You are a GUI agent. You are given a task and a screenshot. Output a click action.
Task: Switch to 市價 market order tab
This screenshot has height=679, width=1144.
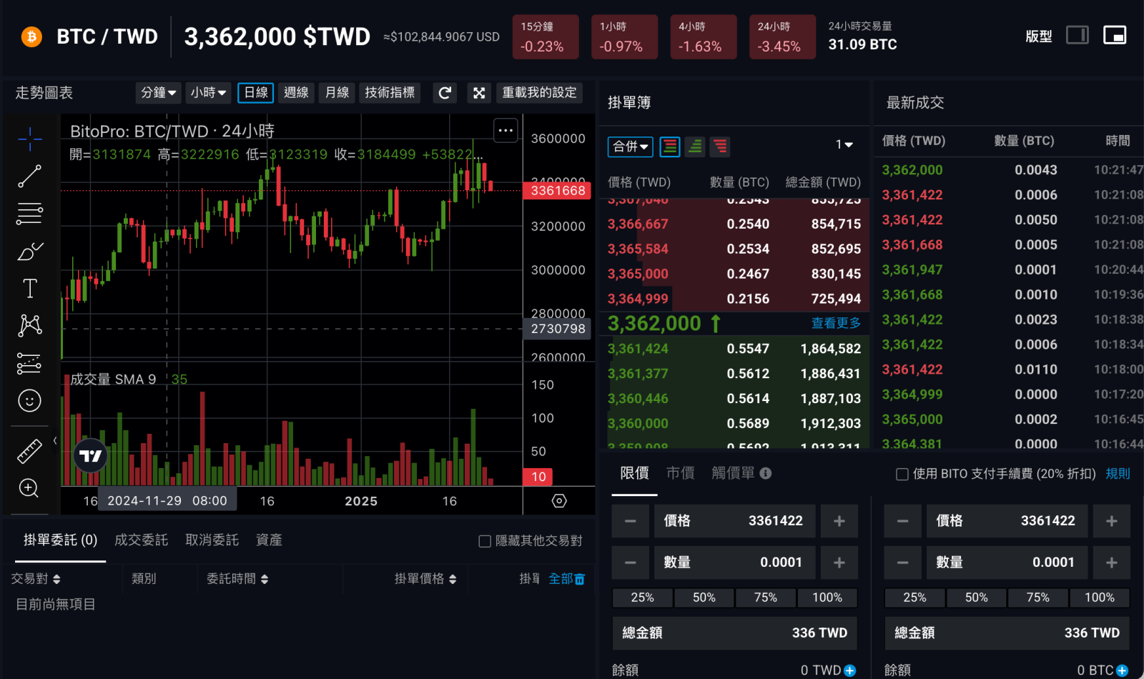point(681,473)
